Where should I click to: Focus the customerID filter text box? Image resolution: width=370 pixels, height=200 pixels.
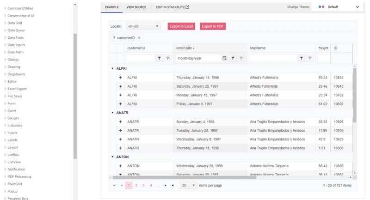tap(141, 58)
